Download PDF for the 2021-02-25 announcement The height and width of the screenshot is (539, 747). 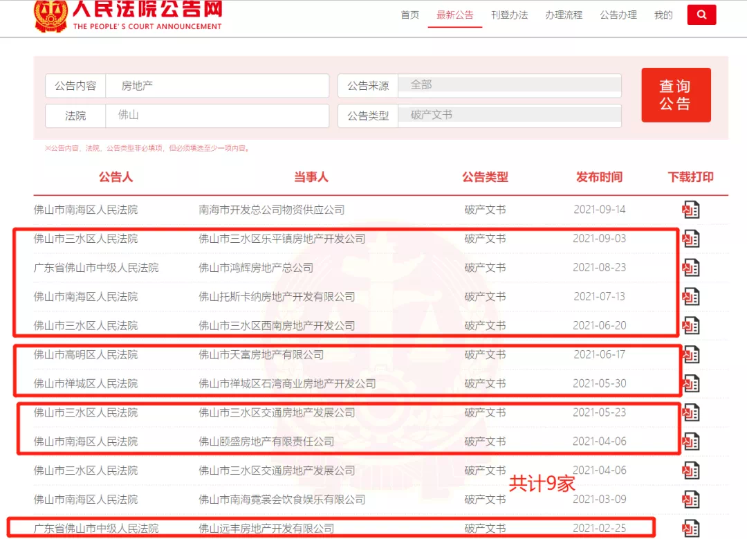click(690, 528)
